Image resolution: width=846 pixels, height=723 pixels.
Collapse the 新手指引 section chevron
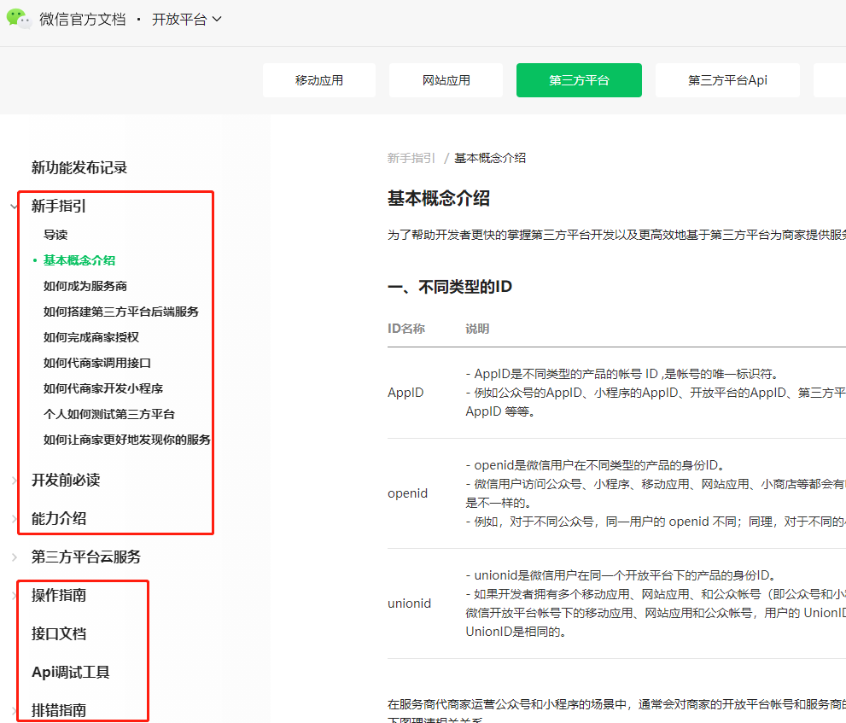pyautogui.click(x=14, y=206)
